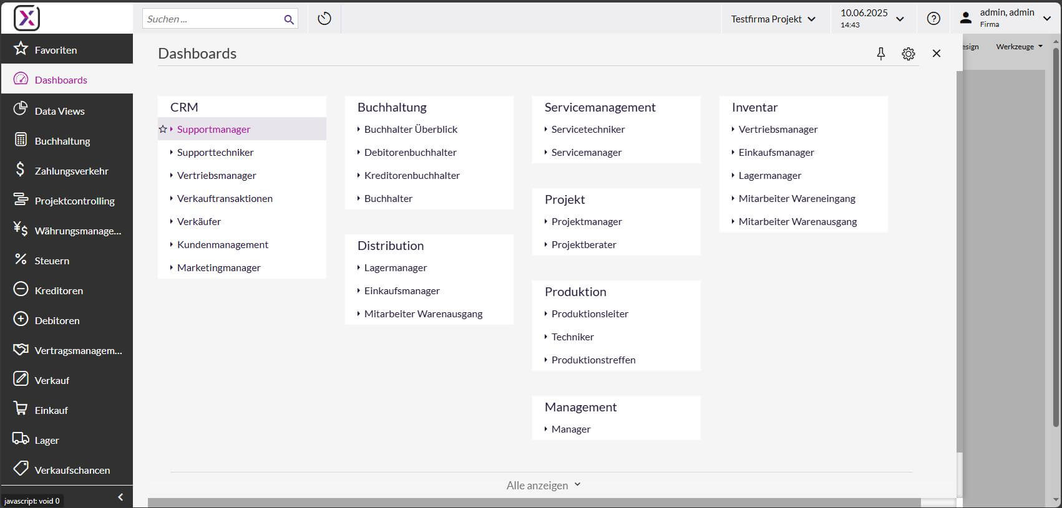
Task: Click the Einkauf shopping cart icon
Action: [21, 410]
